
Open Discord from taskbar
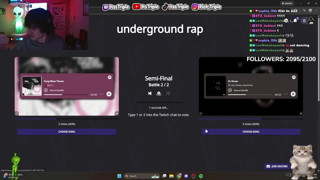click(186, 176)
